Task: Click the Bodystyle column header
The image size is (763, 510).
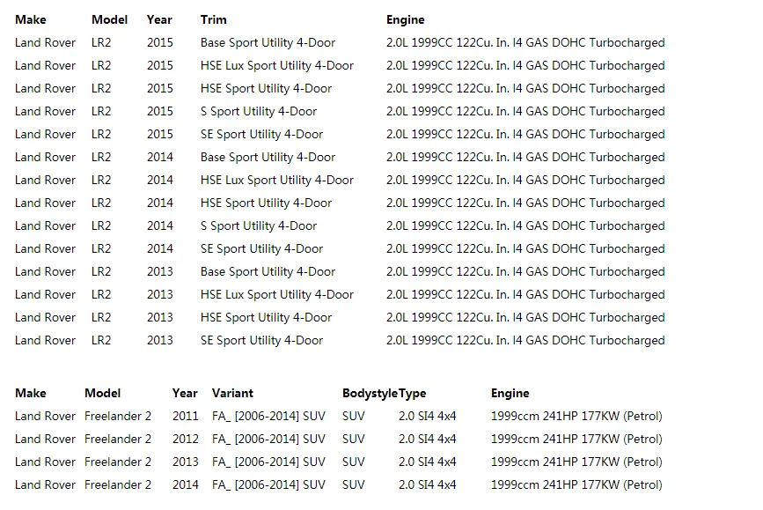Action: pyautogui.click(x=370, y=393)
